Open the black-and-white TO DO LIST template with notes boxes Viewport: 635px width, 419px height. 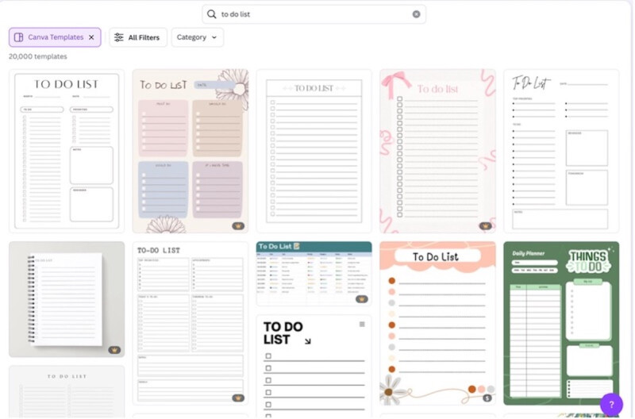(67, 151)
